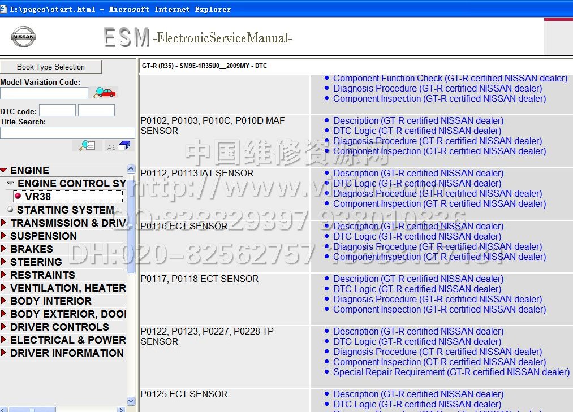
Task: Expand the VENTILATION, HEATER section
Action: point(3,288)
